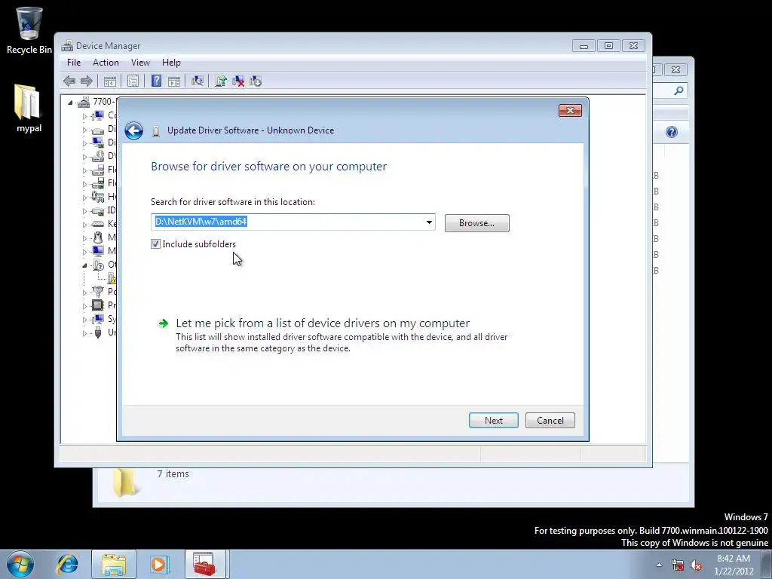This screenshot has width=772, height=579.
Task: Click the blue Help question-mark toolbar icon
Action: pos(156,81)
